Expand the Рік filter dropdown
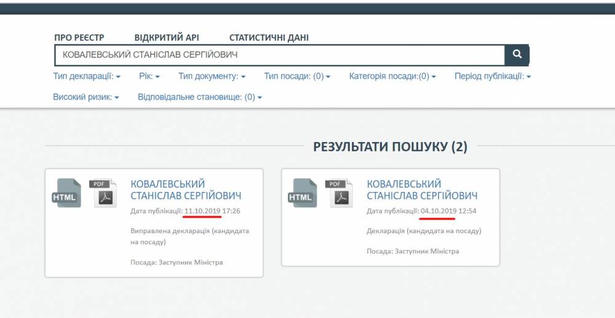615x318 pixels. click(149, 77)
